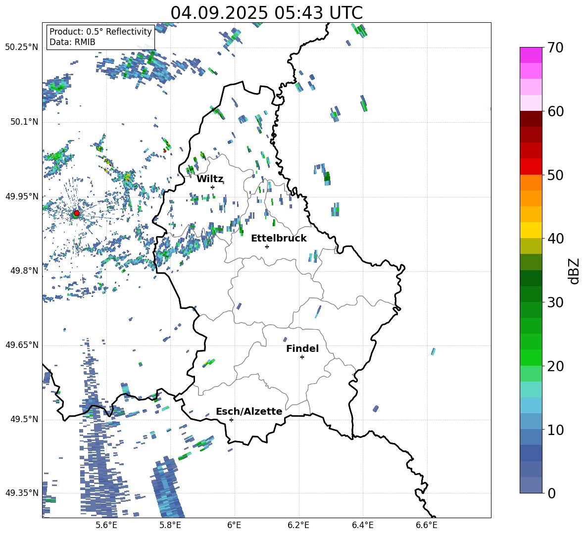Click the 49.95°N latitude label
Screen dimensions: 586x535
[x=22, y=196]
